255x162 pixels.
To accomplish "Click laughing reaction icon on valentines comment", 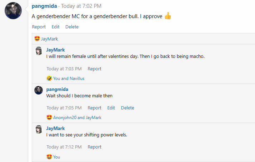I will pyautogui.click(x=49, y=79).
